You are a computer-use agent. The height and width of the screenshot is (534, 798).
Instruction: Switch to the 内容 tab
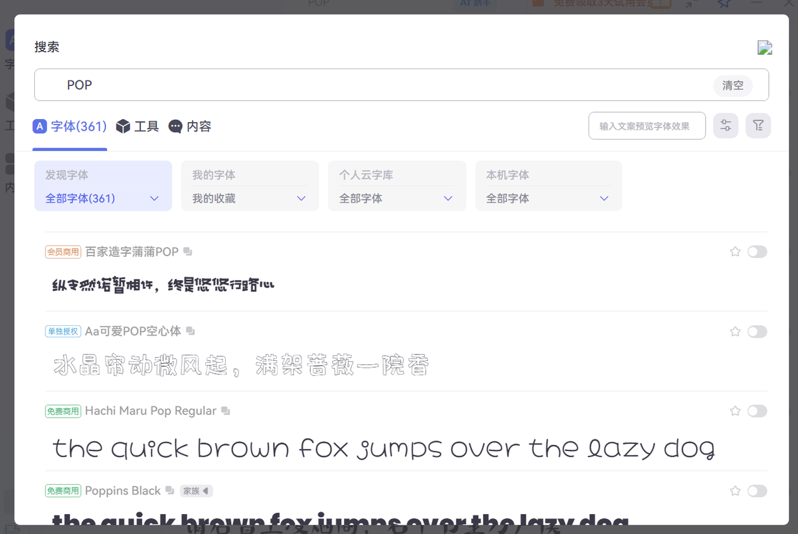[x=190, y=126]
